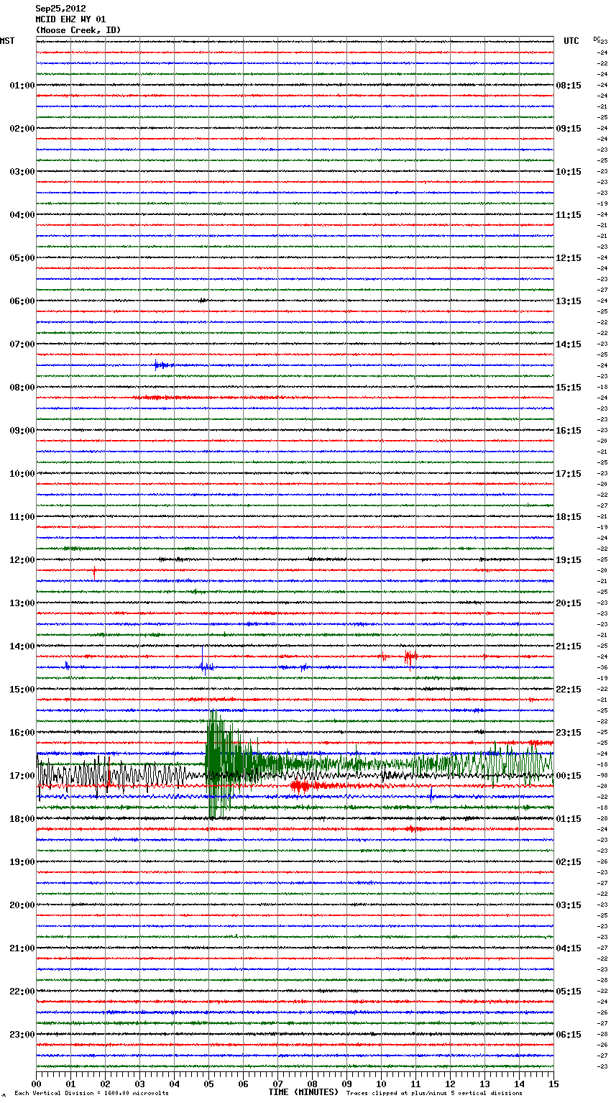Select the '09:00' MST hour label
The height and width of the screenshot is (1103, 611).
point(22,431)
